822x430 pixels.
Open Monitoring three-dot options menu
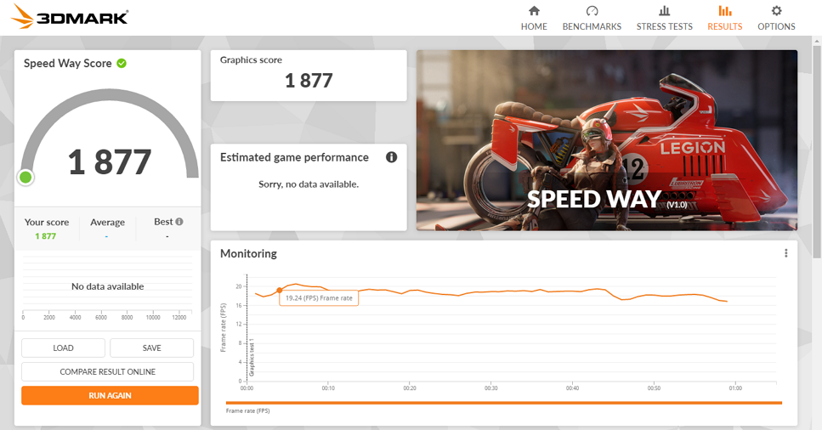point(785,253)
